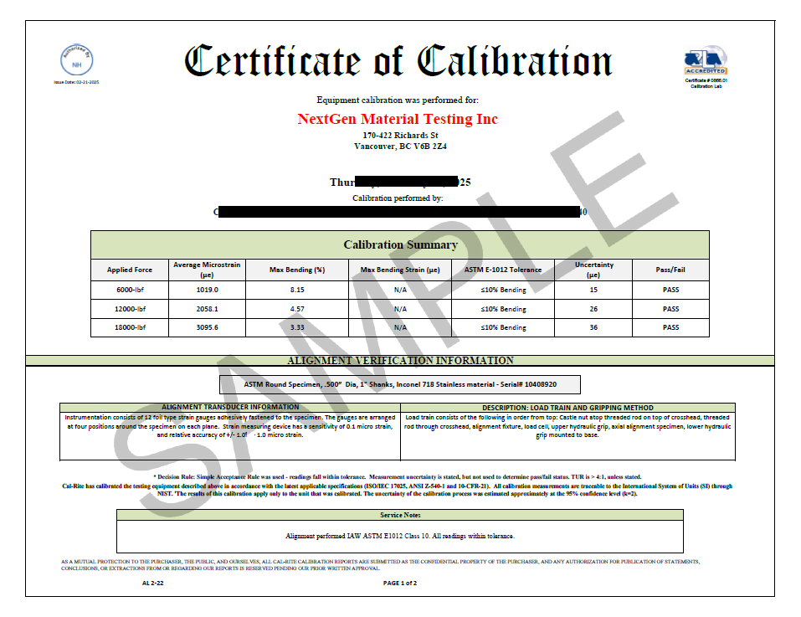Select the 8.15 max bending value

coord(297,290)
